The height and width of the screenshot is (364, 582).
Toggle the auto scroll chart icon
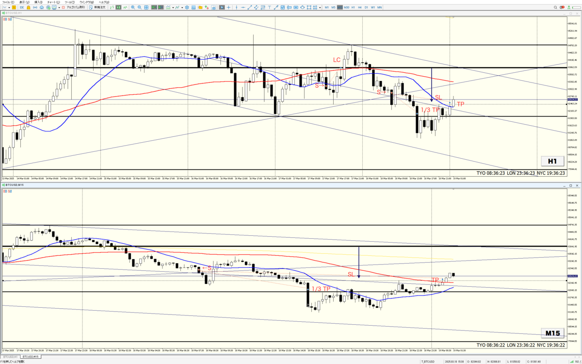click(x=154, y=7)
